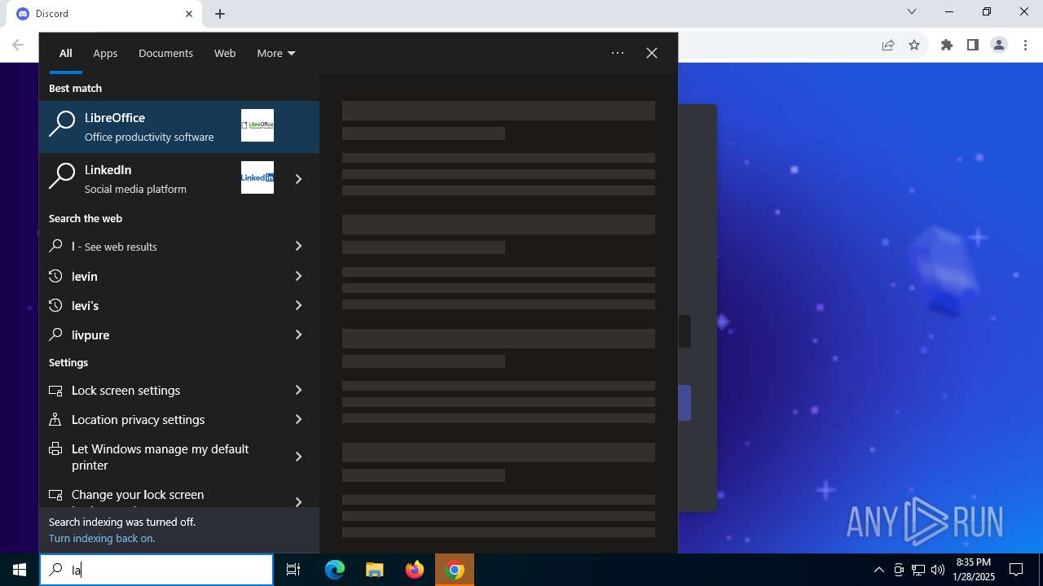Select the Discord tab in Chrome
Image resolution: width=1043 pixels, height=586 pixels.
[104, 14]
